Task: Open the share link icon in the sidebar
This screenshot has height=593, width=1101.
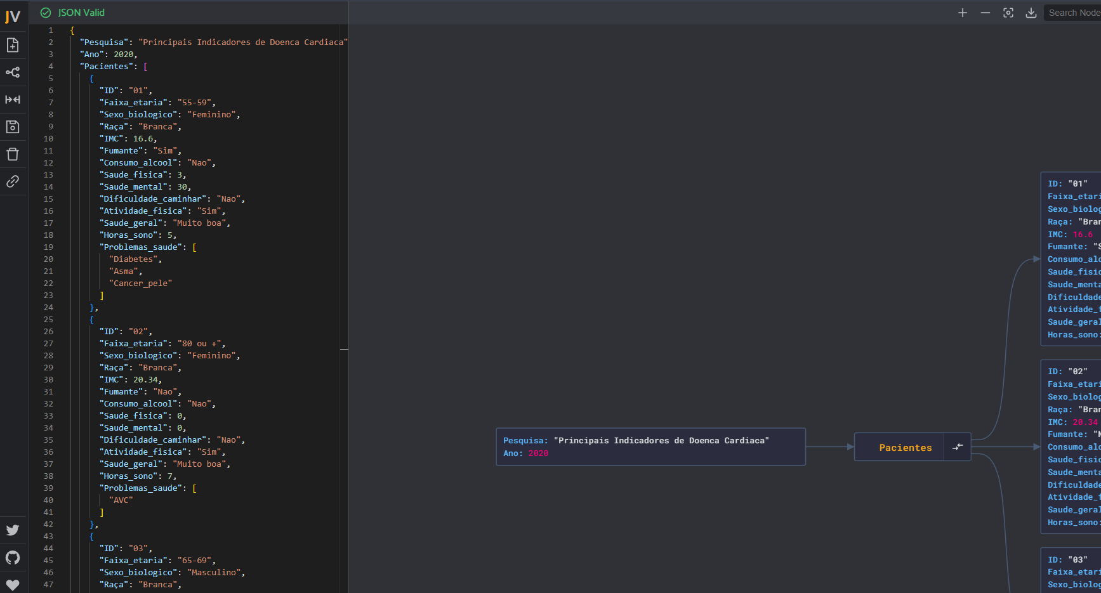Action: (13, 181)
